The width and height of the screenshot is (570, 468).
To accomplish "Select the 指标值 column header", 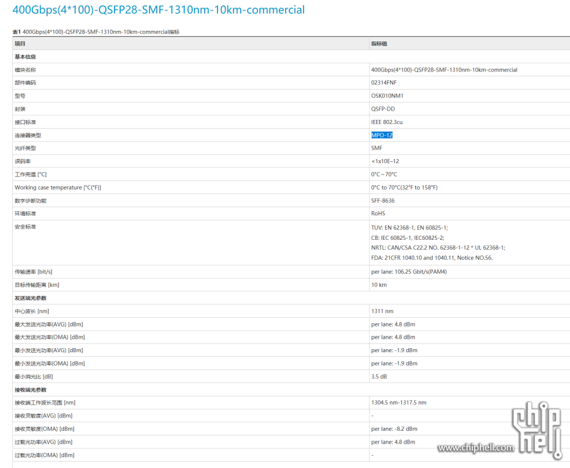I will tap(379, 44).
